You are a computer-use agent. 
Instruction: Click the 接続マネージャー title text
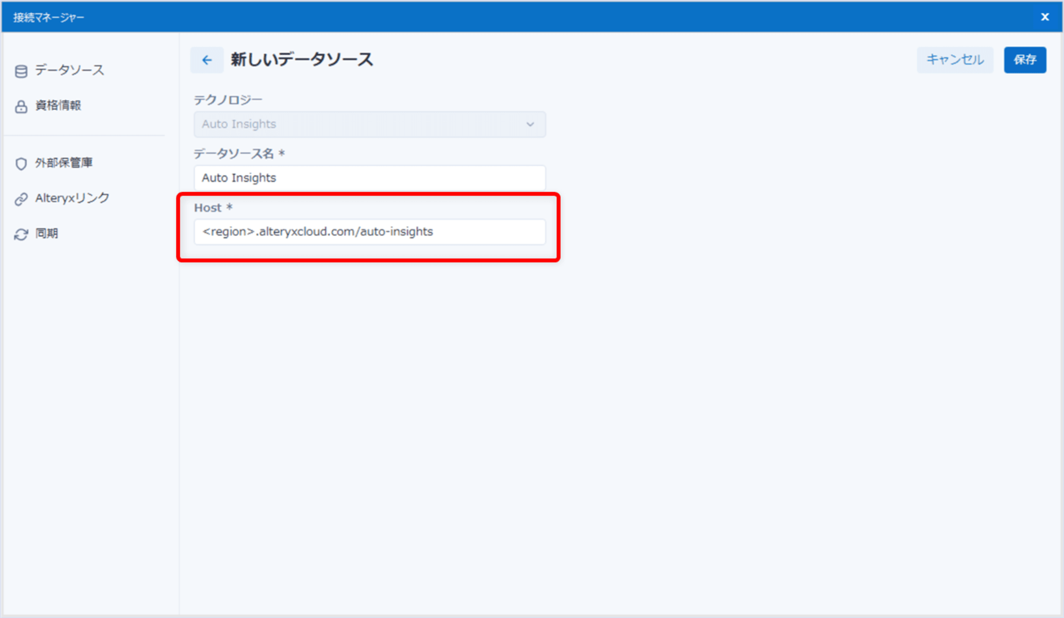[x=48, y=18]
